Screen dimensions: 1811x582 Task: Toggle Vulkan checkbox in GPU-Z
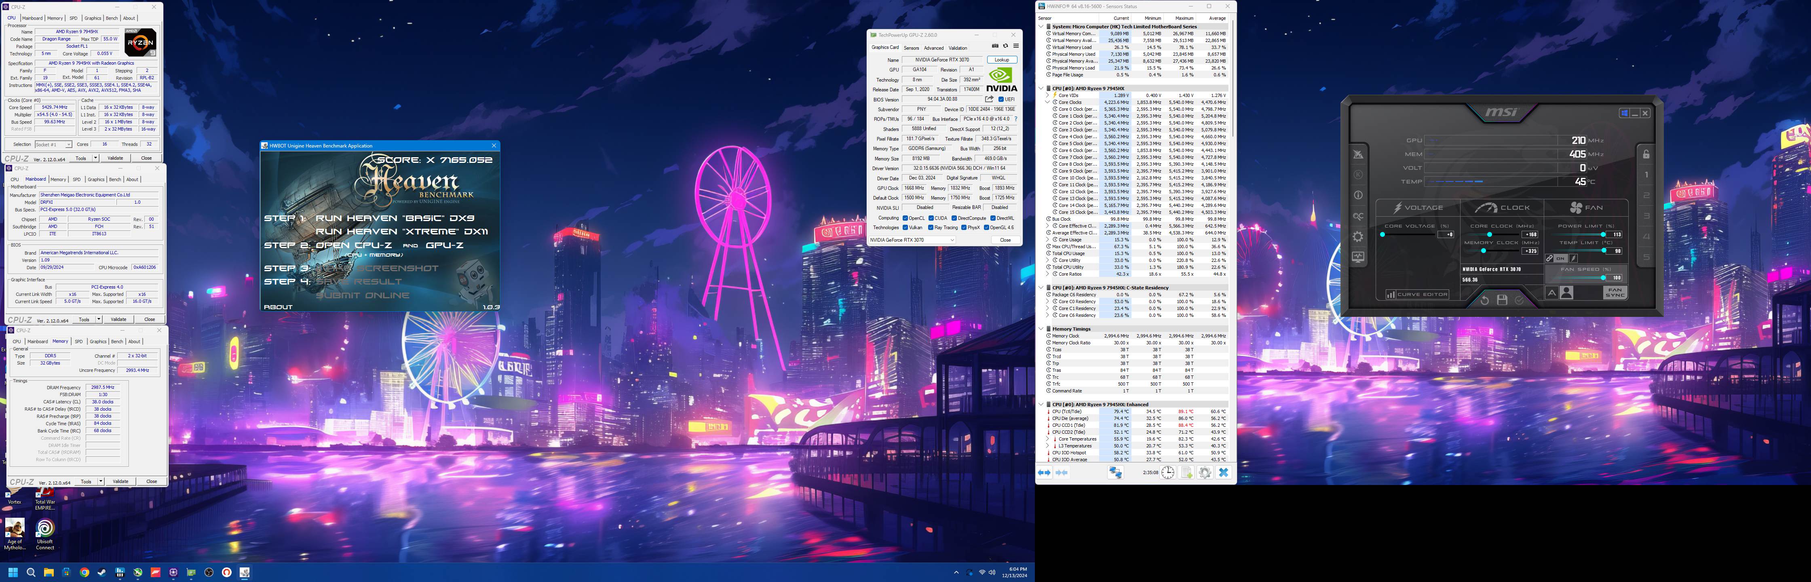905,228
